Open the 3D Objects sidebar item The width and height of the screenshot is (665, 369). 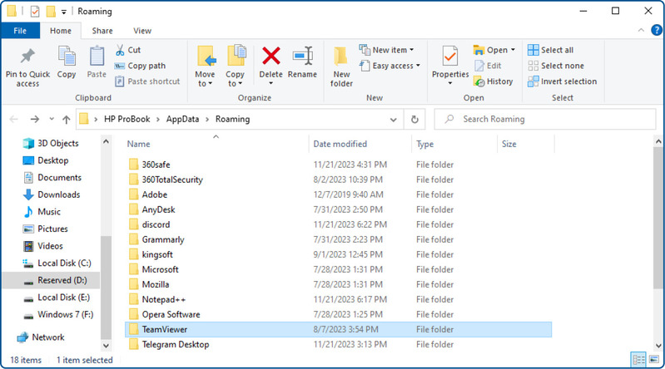pyautogui.click(x=51, y=143)
